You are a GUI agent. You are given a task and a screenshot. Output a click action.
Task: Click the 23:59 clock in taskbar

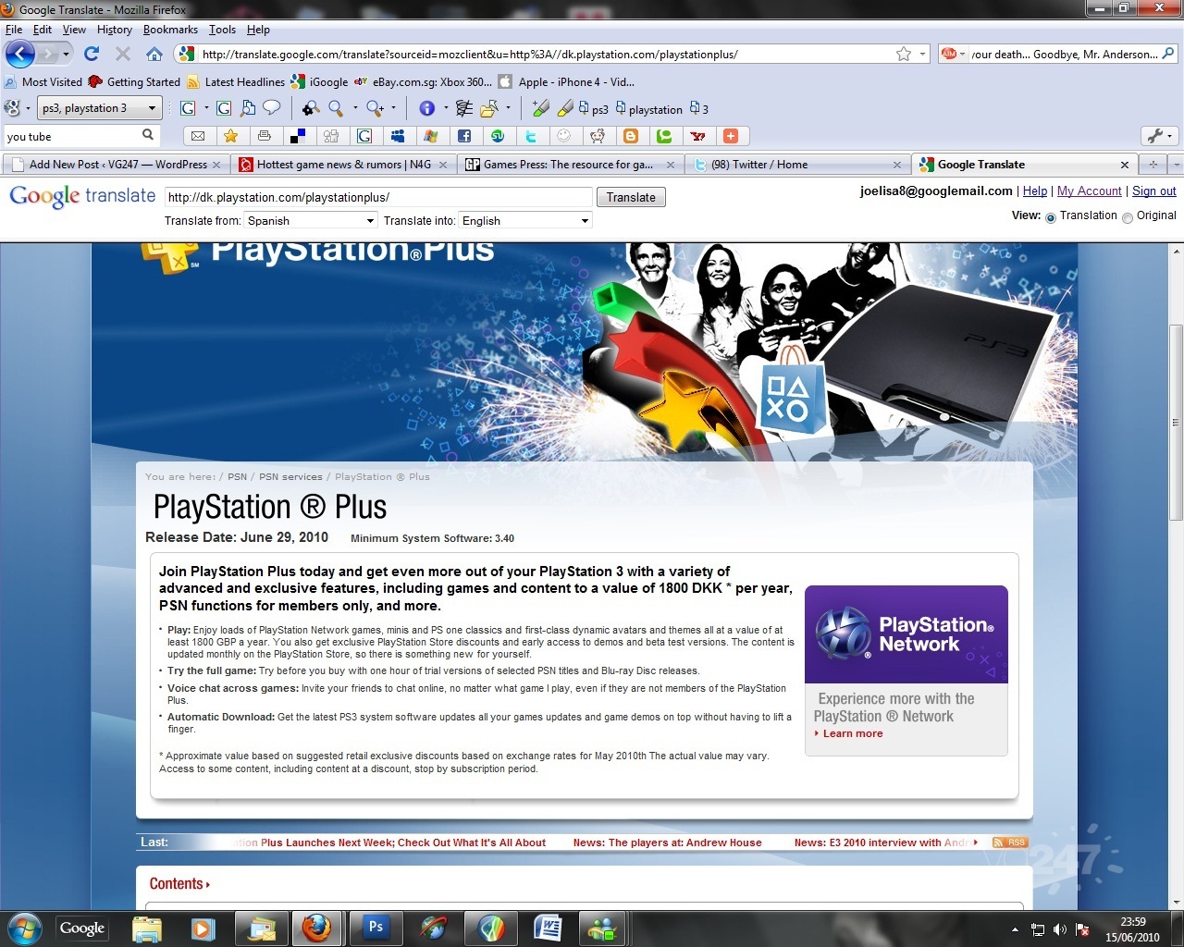click(x=1132, y=922)
